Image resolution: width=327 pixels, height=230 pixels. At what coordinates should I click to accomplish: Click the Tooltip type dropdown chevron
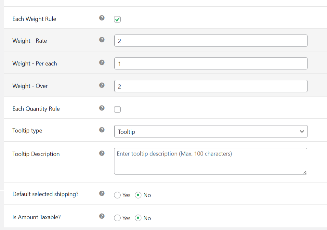click(x=303, y=131)
